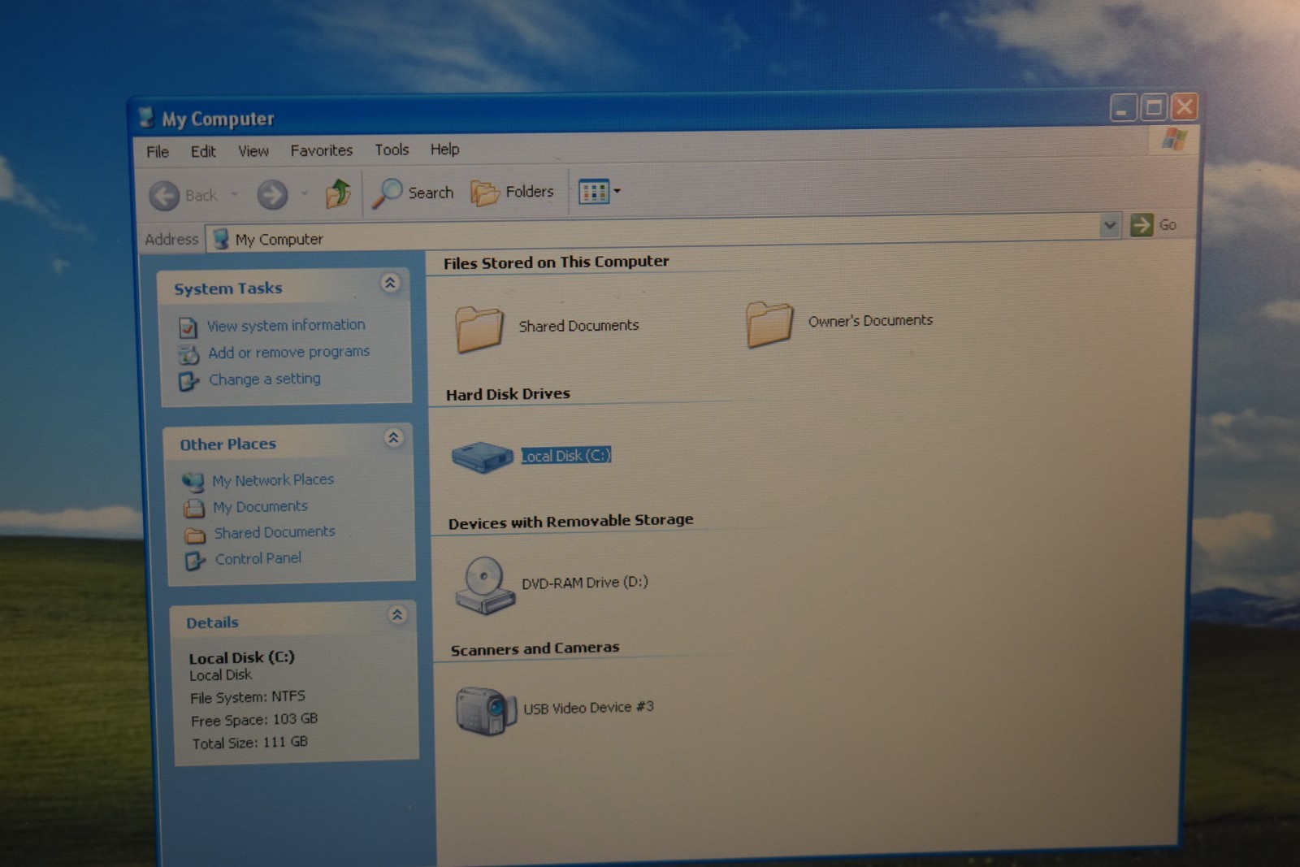Click Add or remove programs link
The height and width of the screenshot is (867, 1300).
[x=288, y=352]
